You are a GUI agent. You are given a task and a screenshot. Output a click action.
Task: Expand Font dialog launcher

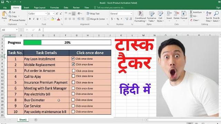tap(62, 24)
